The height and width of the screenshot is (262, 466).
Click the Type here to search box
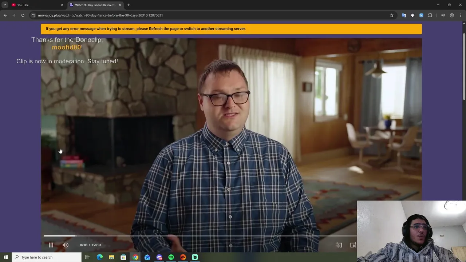(x=47, y=257)
